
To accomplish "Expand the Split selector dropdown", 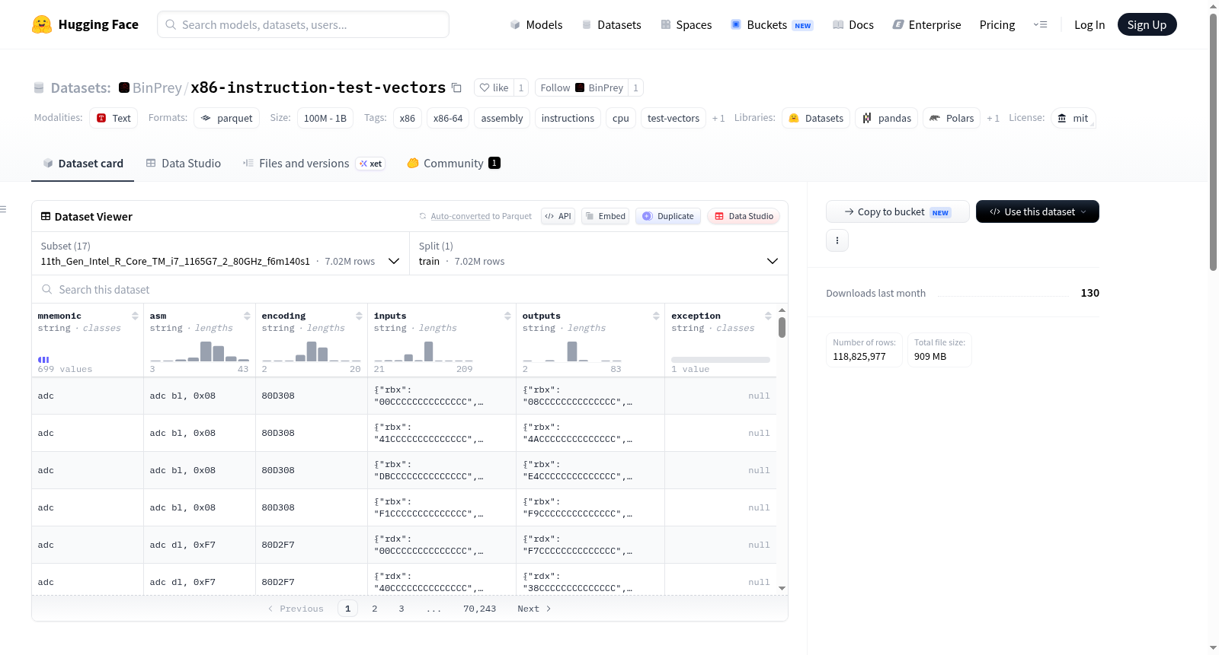I will coord(598,253).
